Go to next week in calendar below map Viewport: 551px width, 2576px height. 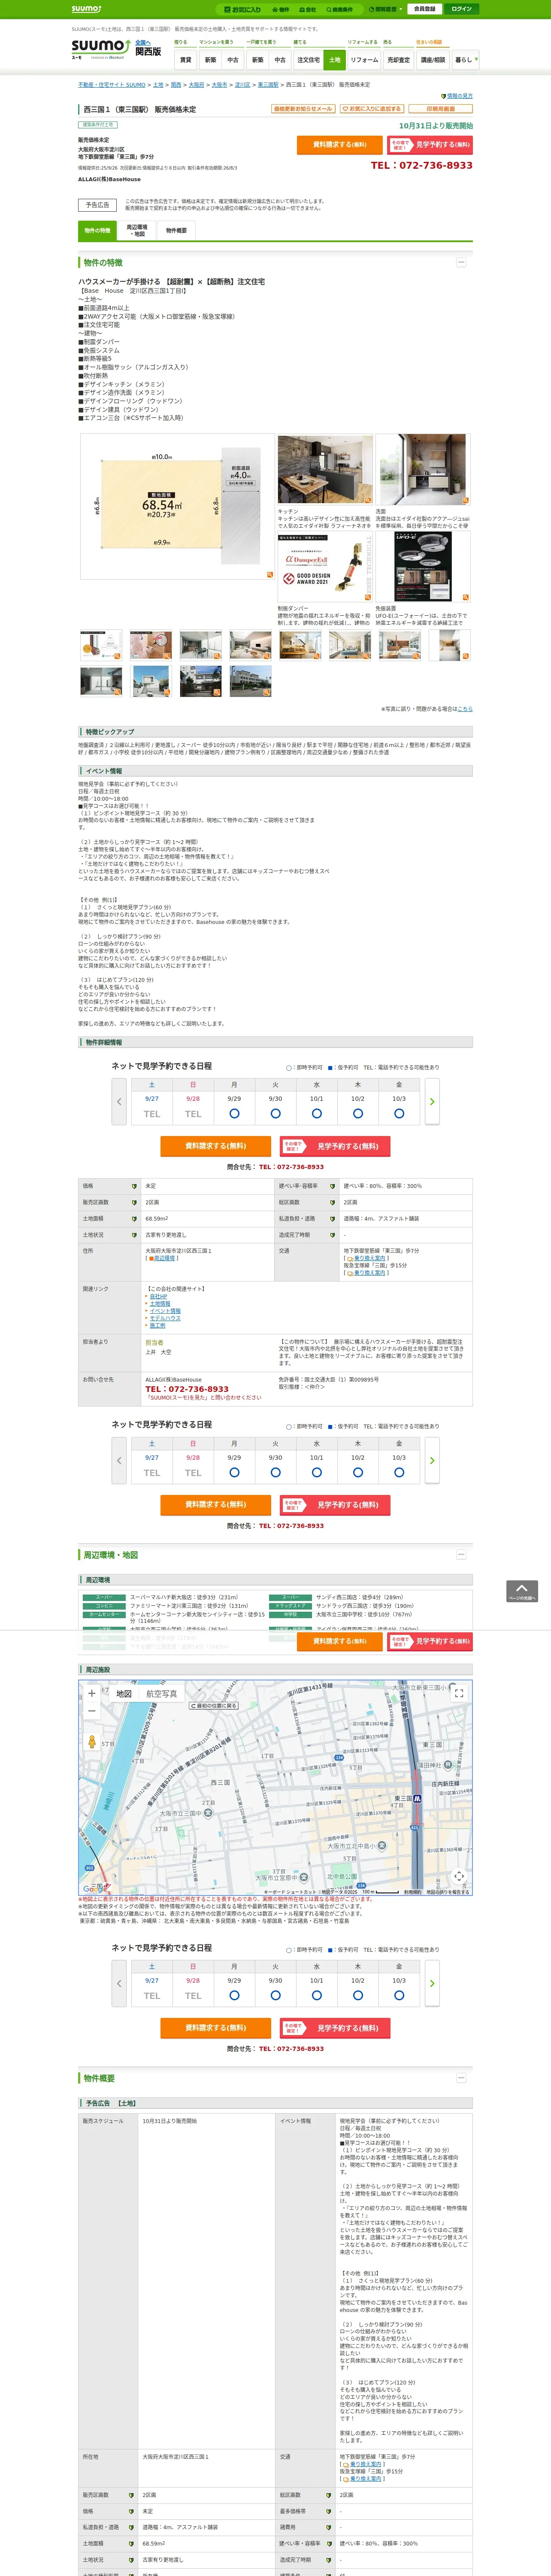coord(432,1984)
